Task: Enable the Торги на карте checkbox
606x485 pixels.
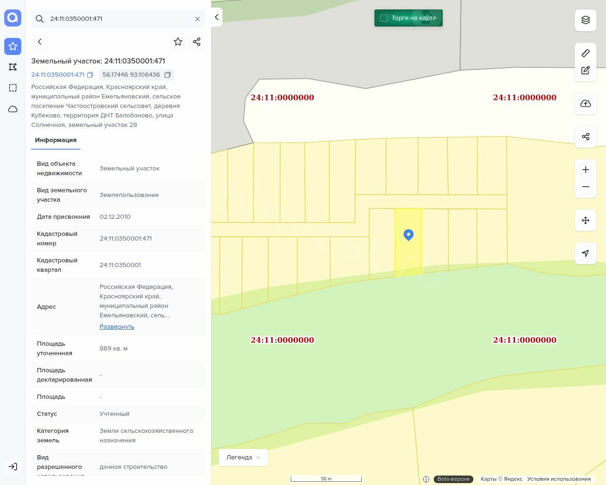Action: point(384,18)
